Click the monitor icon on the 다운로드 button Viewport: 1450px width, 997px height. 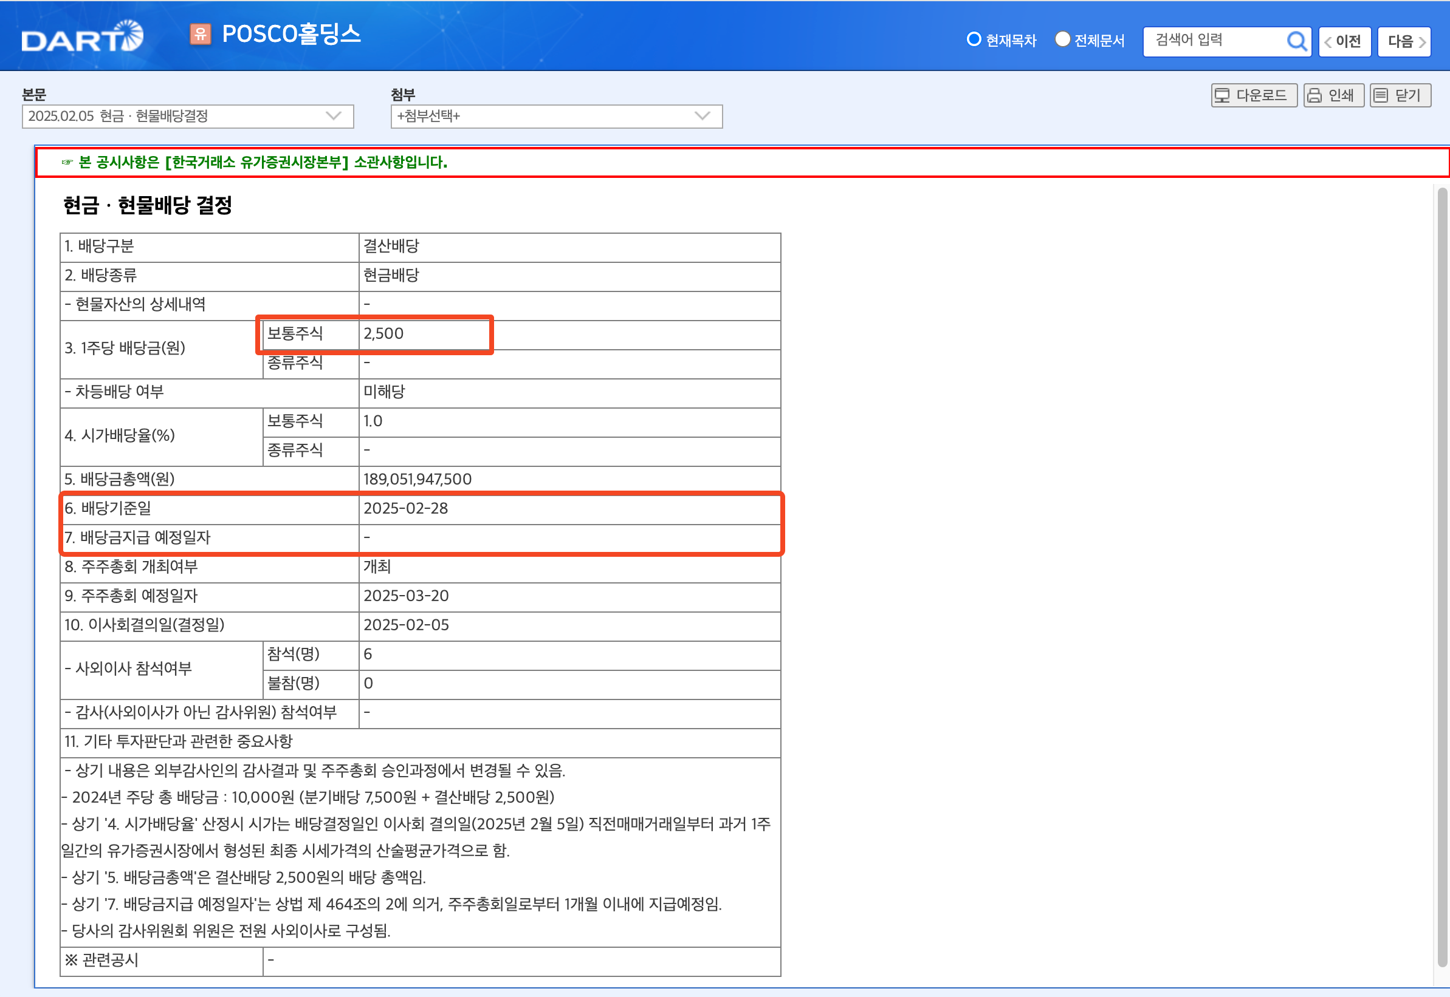pos(1222,95)
